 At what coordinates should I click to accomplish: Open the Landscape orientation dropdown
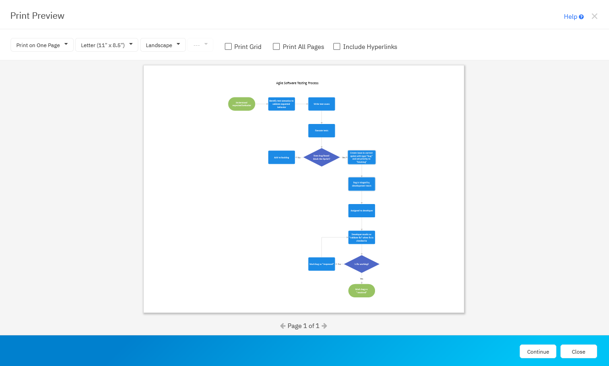pyautogui.click(x=163, y=45)
